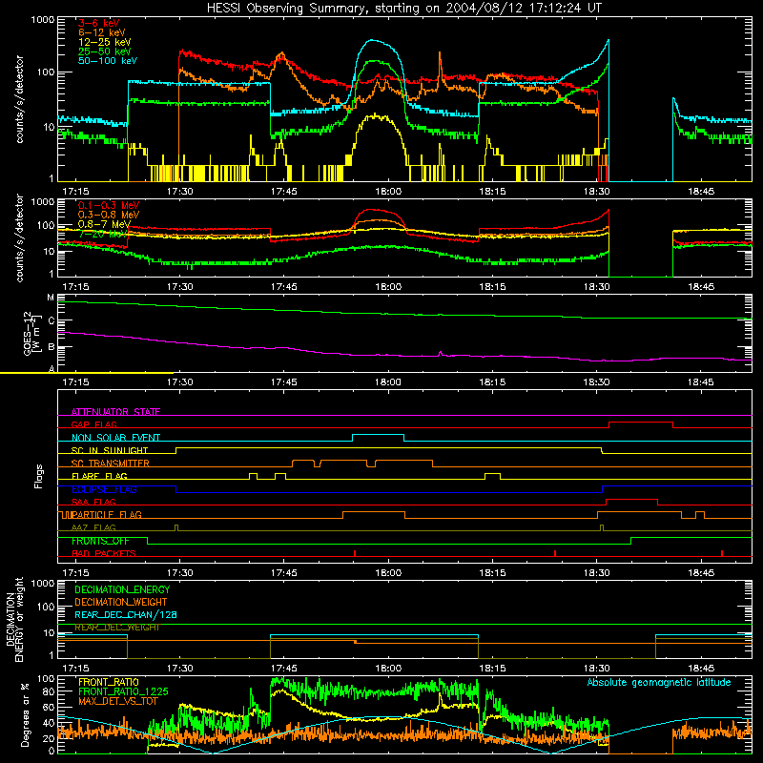763x763 pixels.
Task: Click the 'REAR_DEC_WEIGHT' legend label
Action: 116,628
